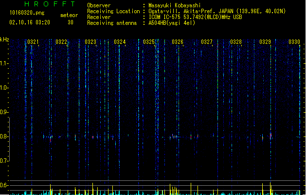Click the 0323 time marker
This screenshot has height=195, width=306.
pyautogui.click(x=90, y=42)
